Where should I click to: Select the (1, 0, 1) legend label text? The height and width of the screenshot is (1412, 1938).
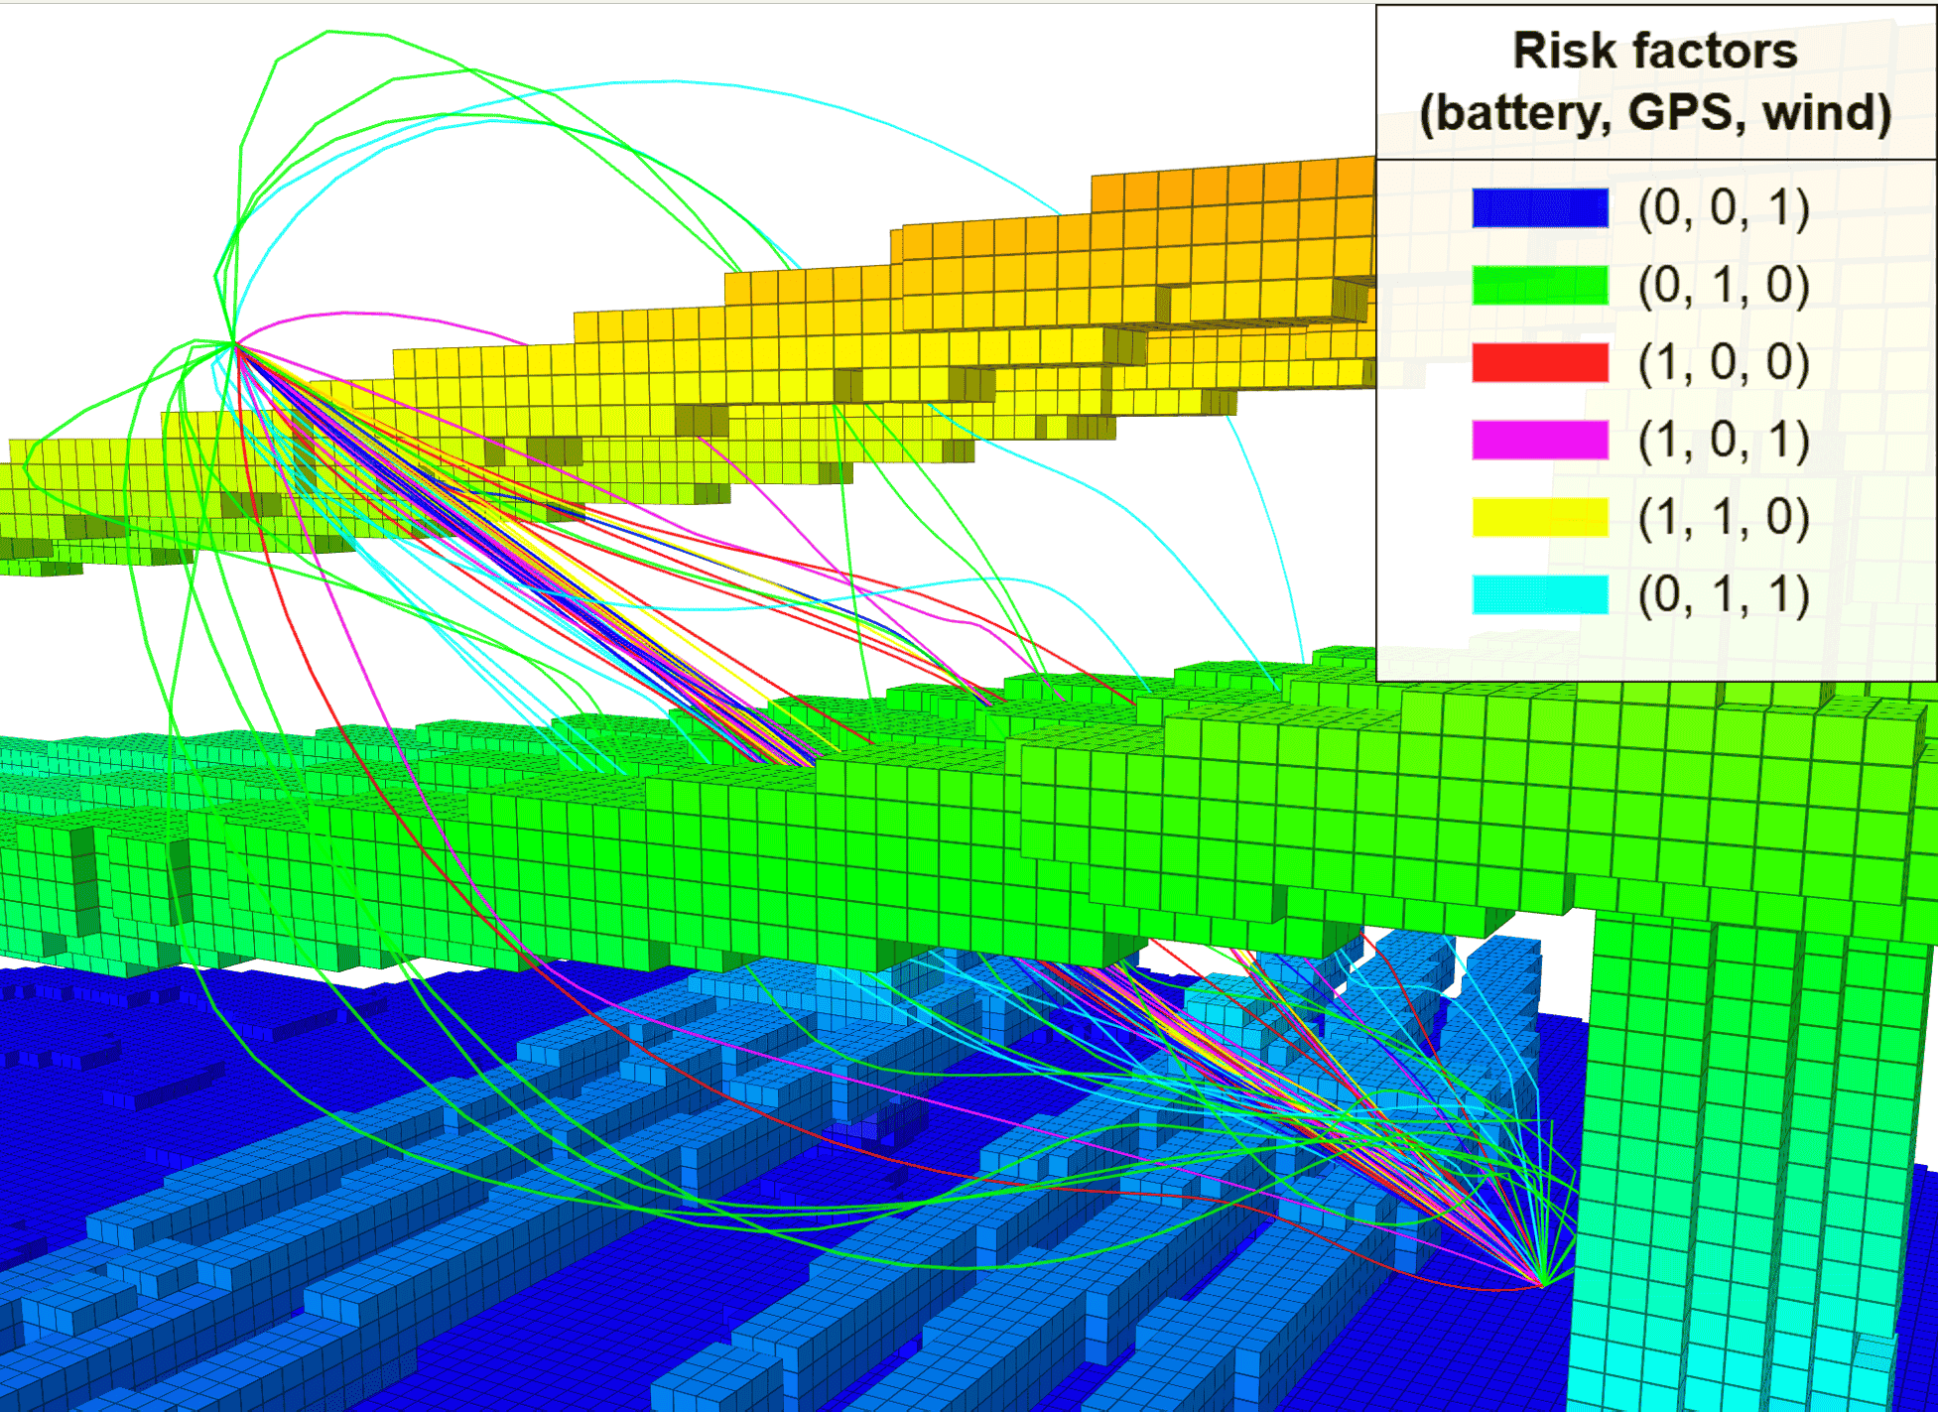tap(1724, 440)
